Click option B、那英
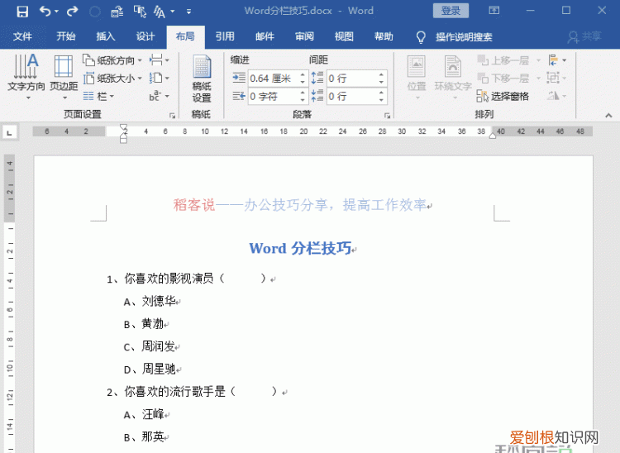Screen dimensions: 620x453 click(x=145, y=436)
